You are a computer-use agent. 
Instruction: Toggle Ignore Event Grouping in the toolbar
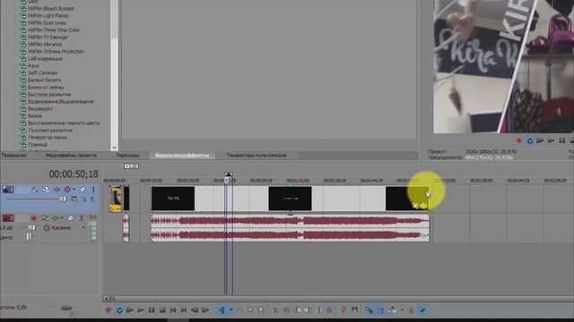click(422, 310)
